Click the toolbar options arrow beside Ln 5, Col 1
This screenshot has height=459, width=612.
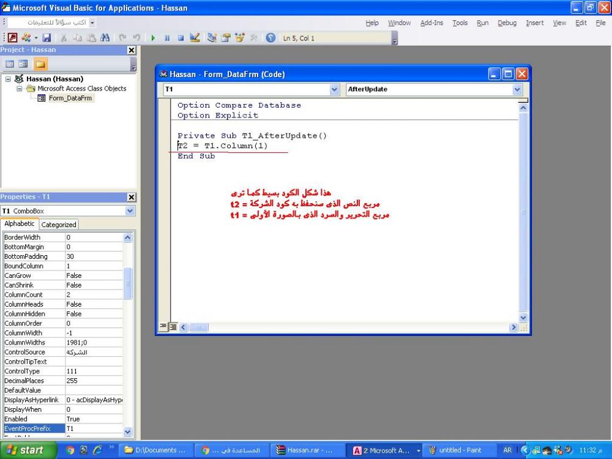(395, 39)
